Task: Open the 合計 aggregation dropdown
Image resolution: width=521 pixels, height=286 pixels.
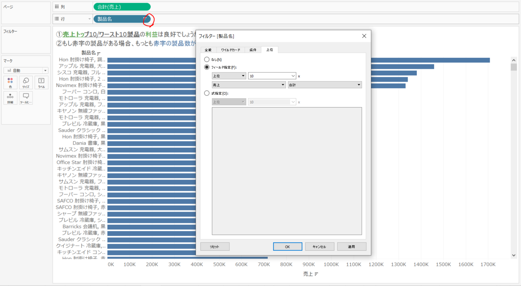Action: tap(325, 85)
